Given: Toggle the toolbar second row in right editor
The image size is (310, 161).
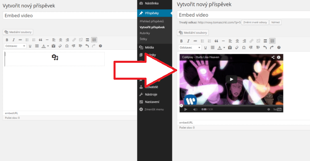Looking at the screenshot, I should pos(272,41).
